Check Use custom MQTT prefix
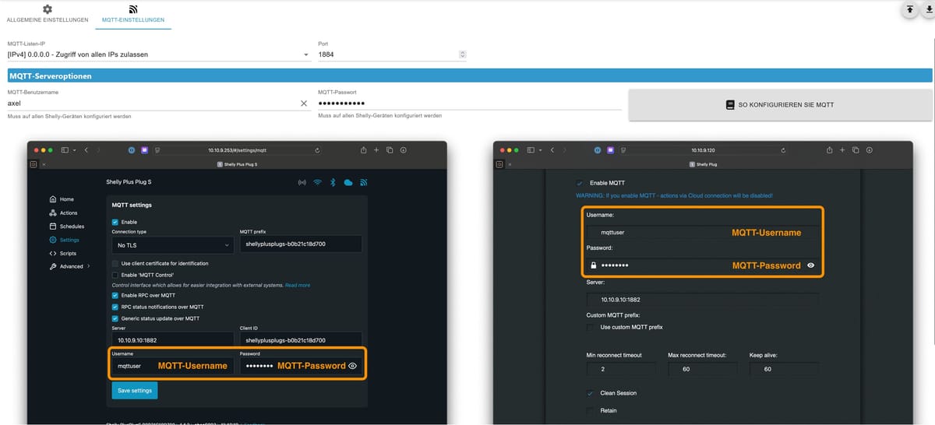The image size is (935, 425). click(x=591, y=327)
